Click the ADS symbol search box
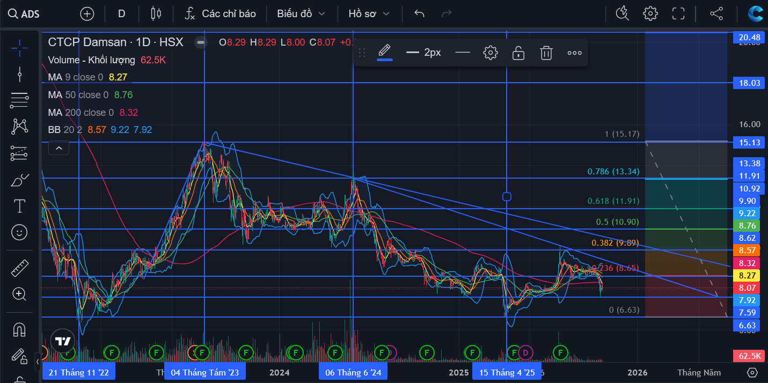The width and height of the screenshot is (768, 383). [x=25, y=14]
